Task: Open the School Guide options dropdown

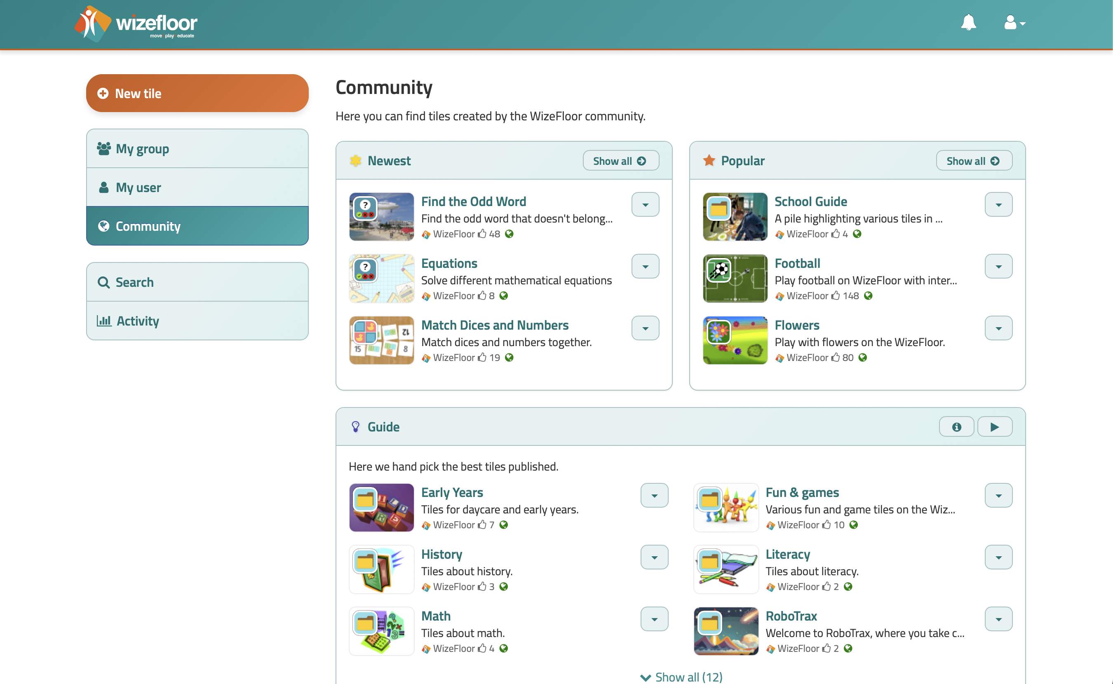Action: pos(998,204)
